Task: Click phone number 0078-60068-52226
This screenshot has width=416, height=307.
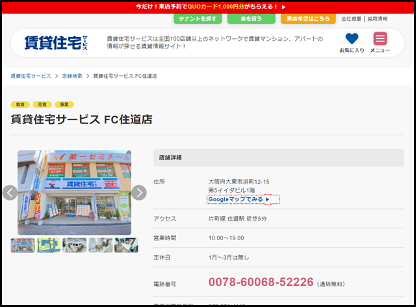Action: 261,282
